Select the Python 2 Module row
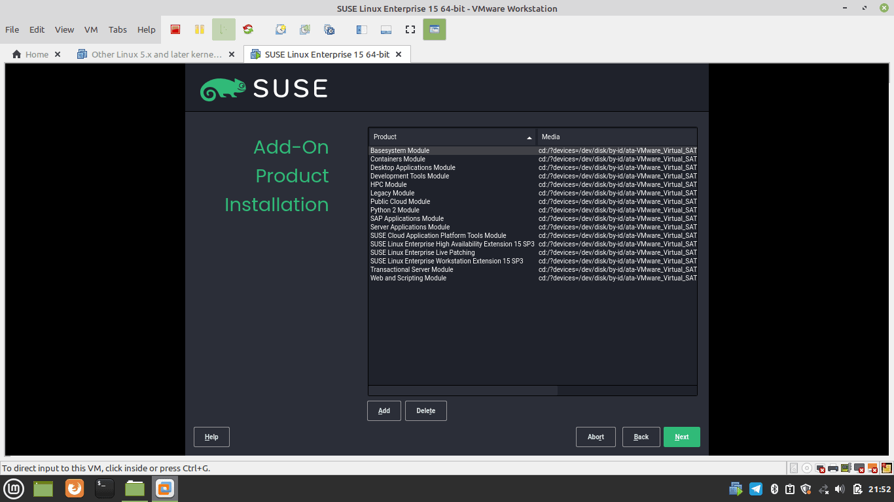894x502 pixels. click(x=533, y=210)
